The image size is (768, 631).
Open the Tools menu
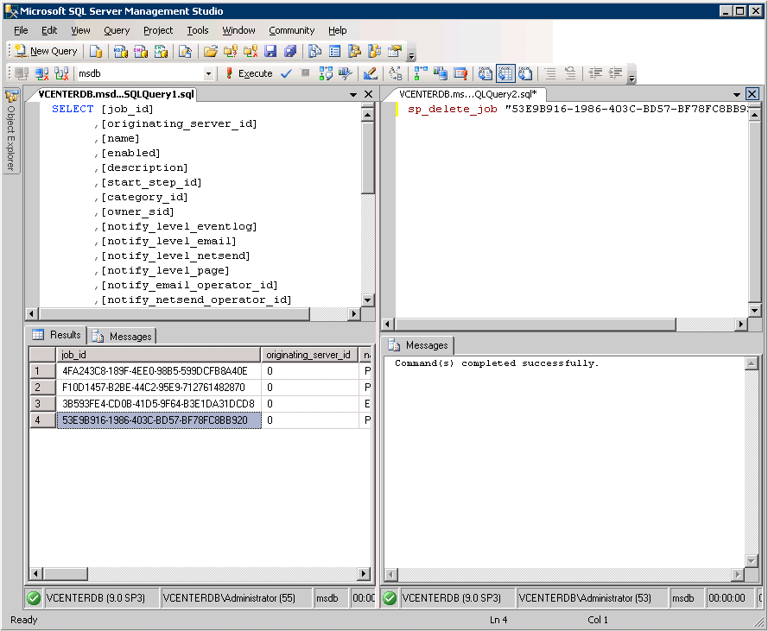click(198, 30)
